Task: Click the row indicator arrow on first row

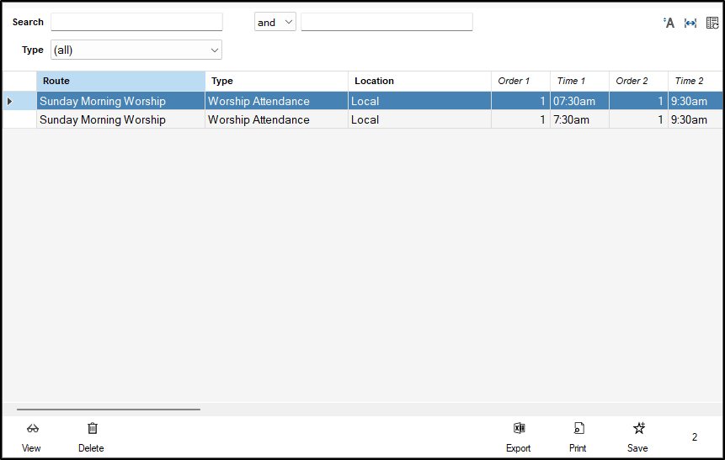Action: coord(10,102)
